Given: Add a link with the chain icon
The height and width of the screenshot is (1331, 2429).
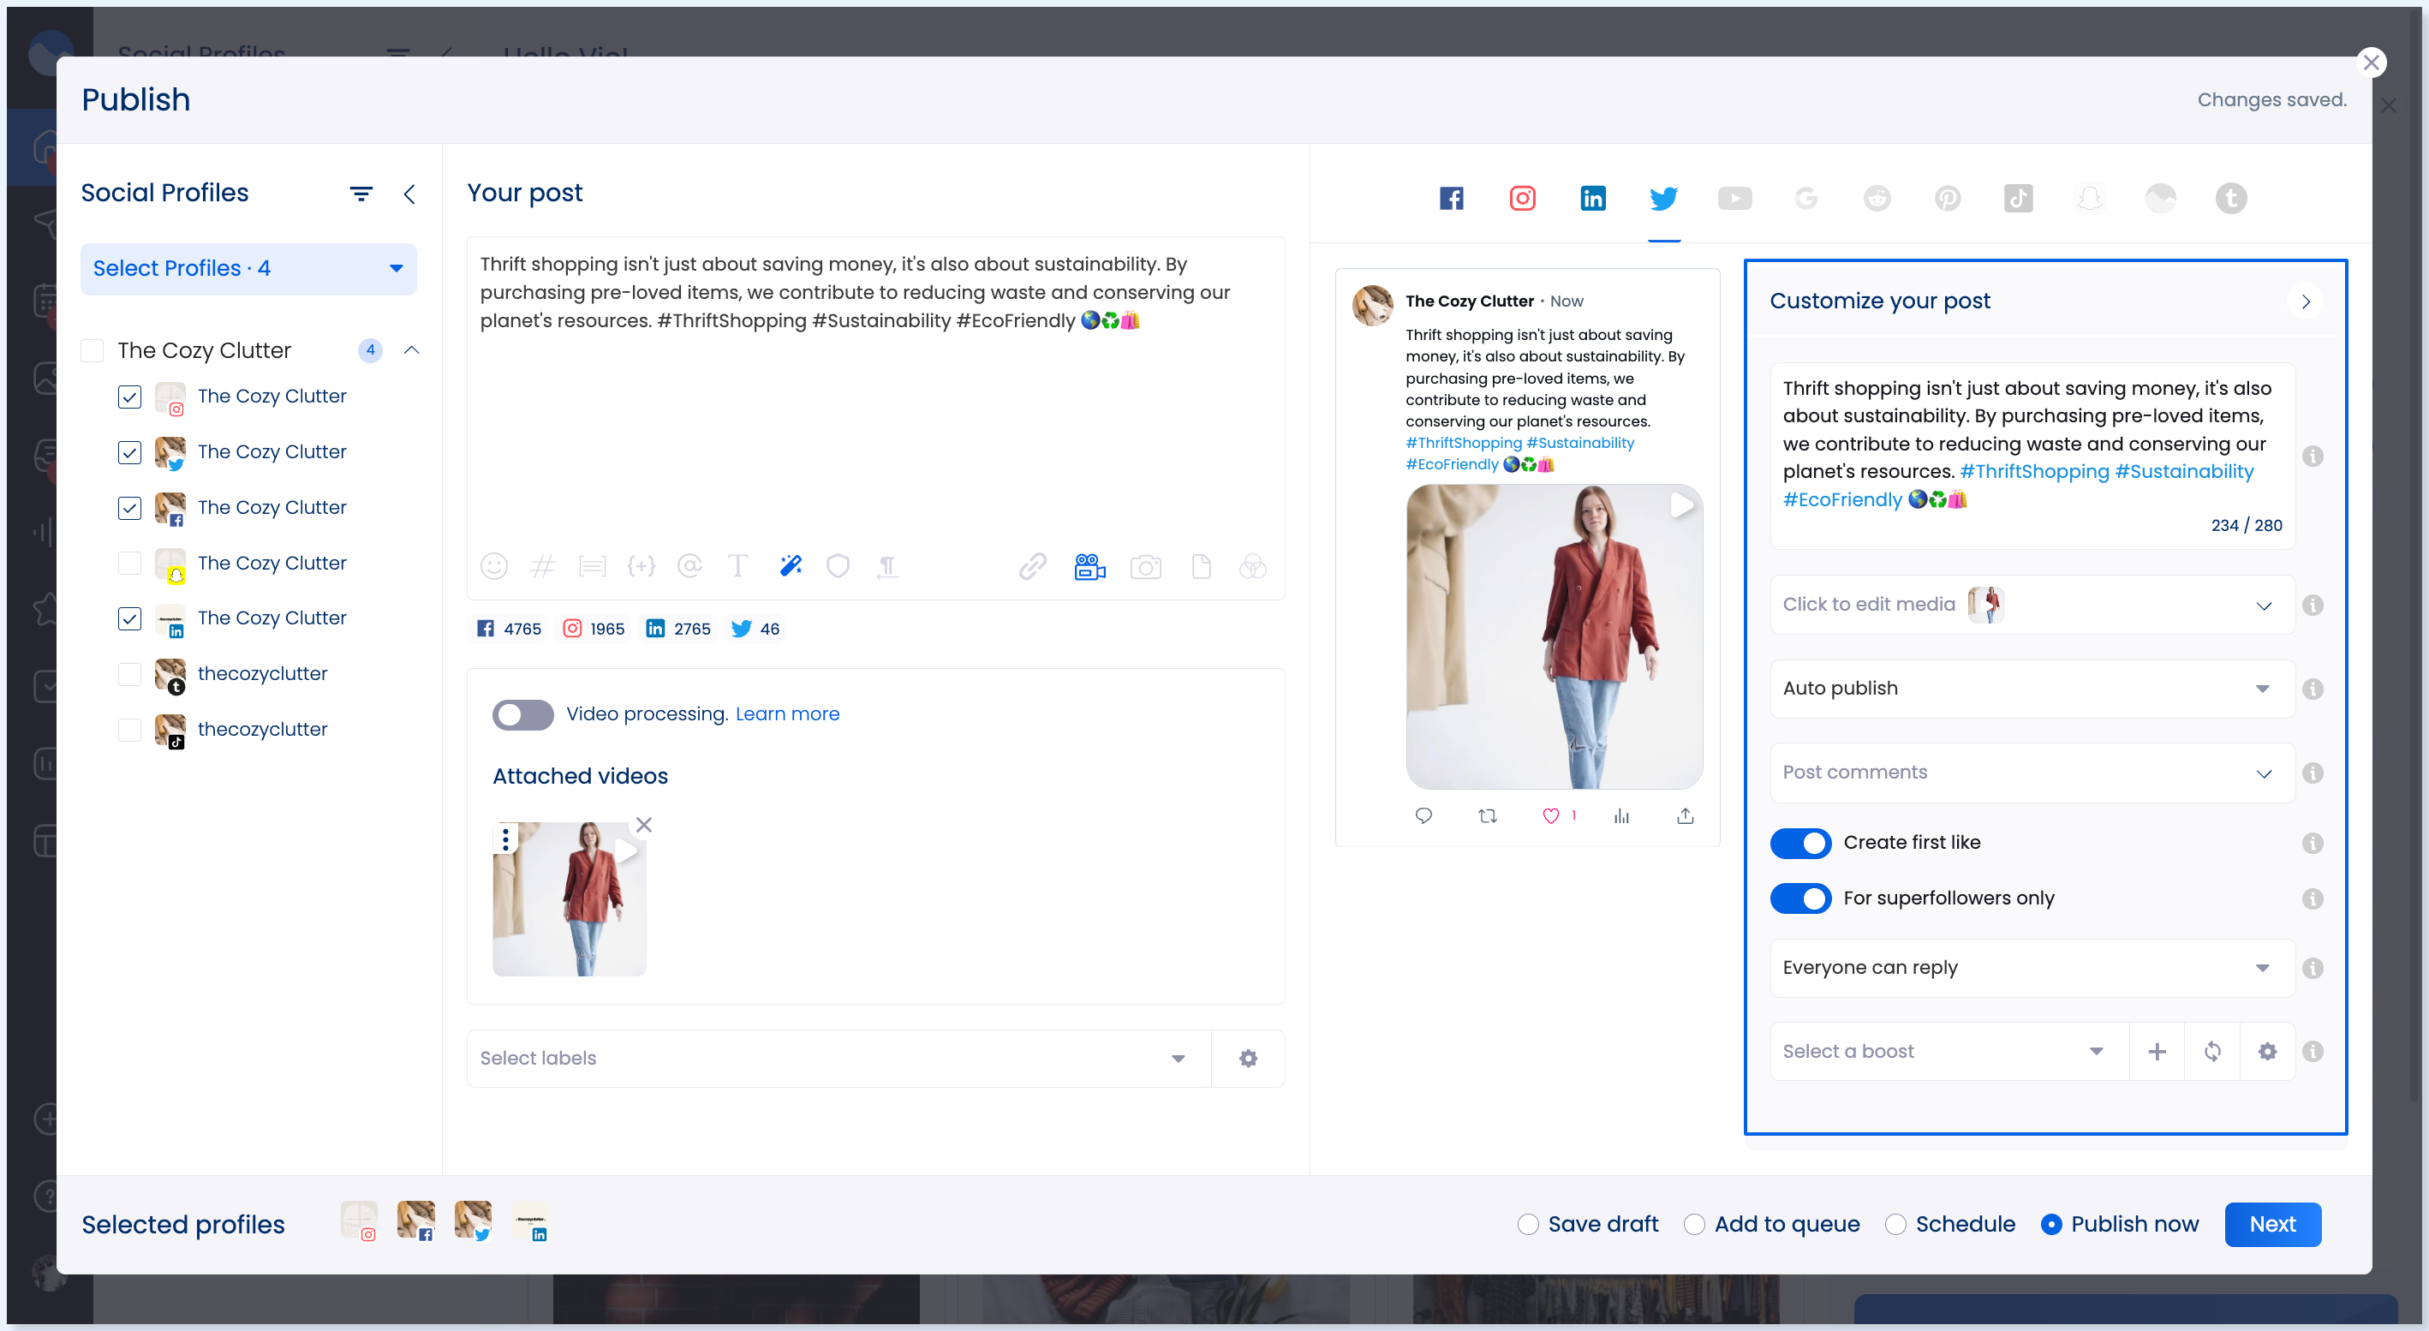Looking at the screenshot, I should point(1033,565).
